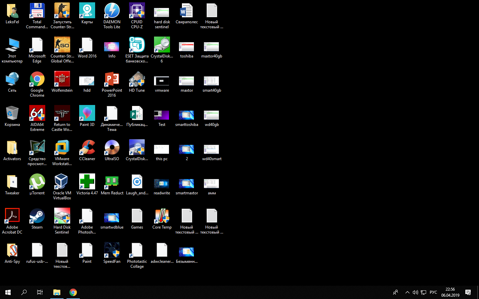479x299 pixels.
Task: Click the Paint 3D shortcut
Action: point(87,113)
